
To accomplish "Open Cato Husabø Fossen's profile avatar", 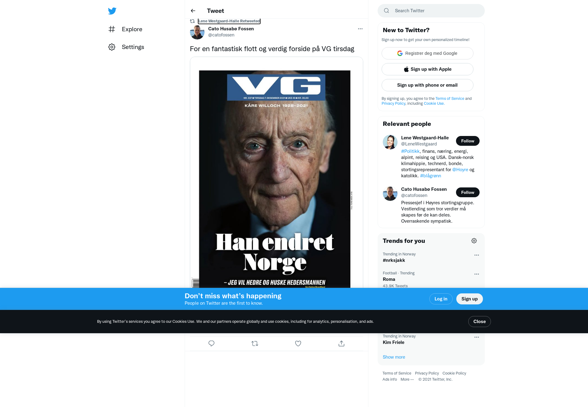I will click(197, 32).
